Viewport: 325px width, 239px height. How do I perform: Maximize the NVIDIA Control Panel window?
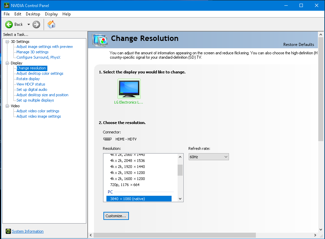coord(301,5)
